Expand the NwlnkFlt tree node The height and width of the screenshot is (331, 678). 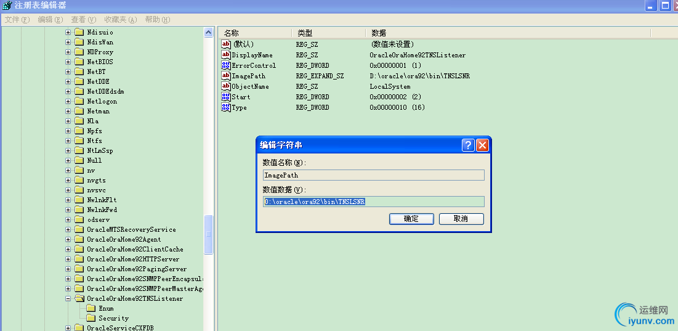[x=68, y=200]
